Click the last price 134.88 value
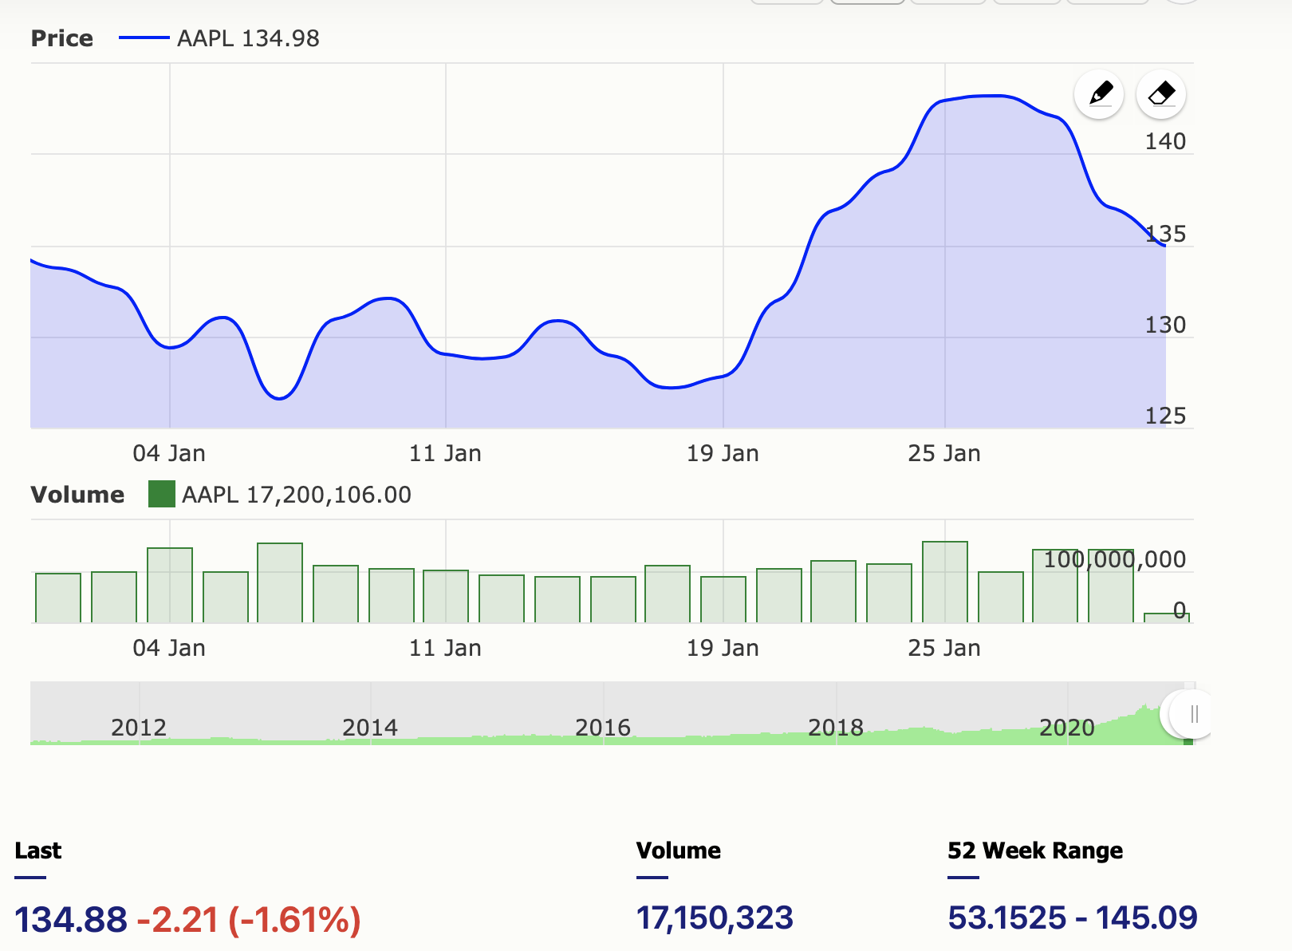 click(71, 919)
